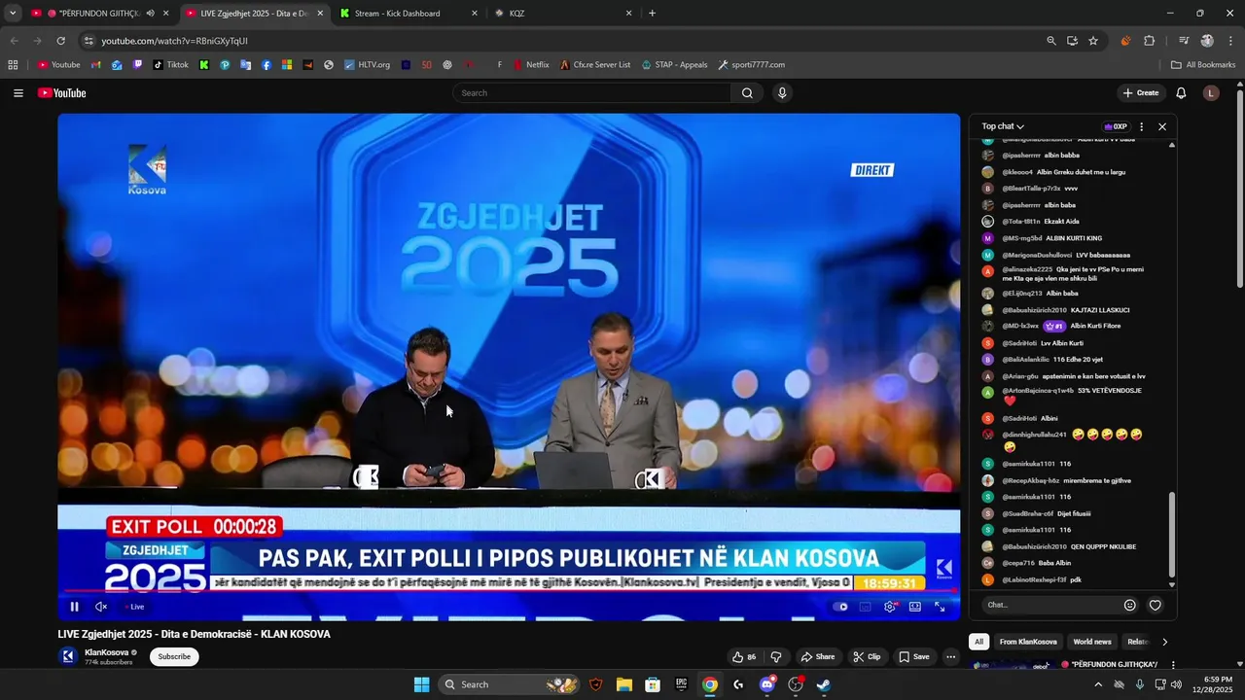The width and height of the screenshot is (1245, 700).
Task: Open the HLTV.org bookmark
Action: coord(368,65)
